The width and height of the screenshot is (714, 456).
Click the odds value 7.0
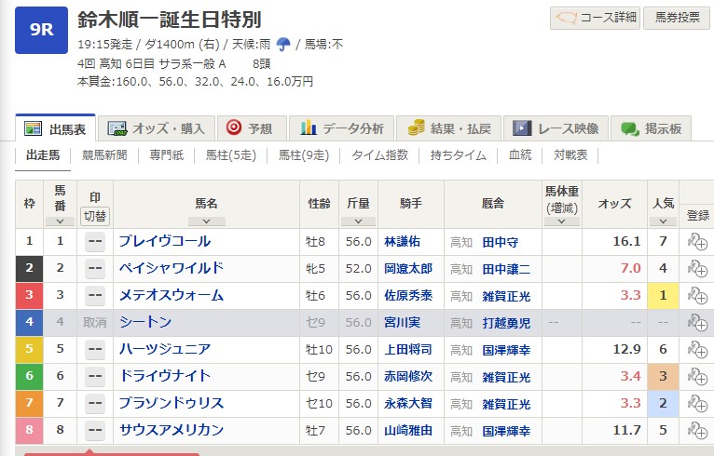(631, 268)
